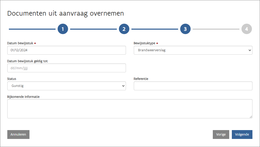Click the empty 'geldig tot' date field
This screenshot has width=260, height=147.
click(66, 68)
